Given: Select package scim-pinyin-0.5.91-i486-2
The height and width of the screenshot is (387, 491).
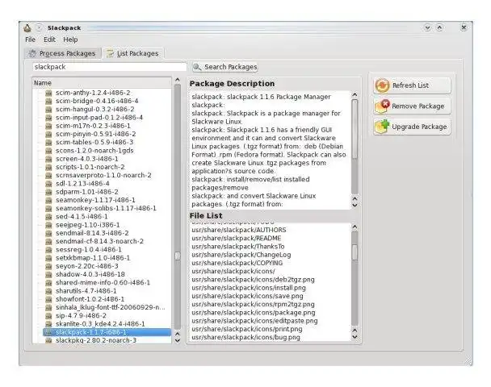Looking at the screenshot, I should [96, 134].
